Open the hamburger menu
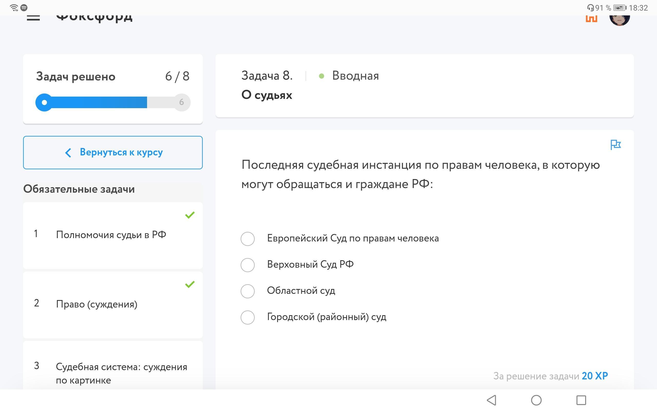The width and height of the screenshot is (657, 411). [x=33, y=18]
